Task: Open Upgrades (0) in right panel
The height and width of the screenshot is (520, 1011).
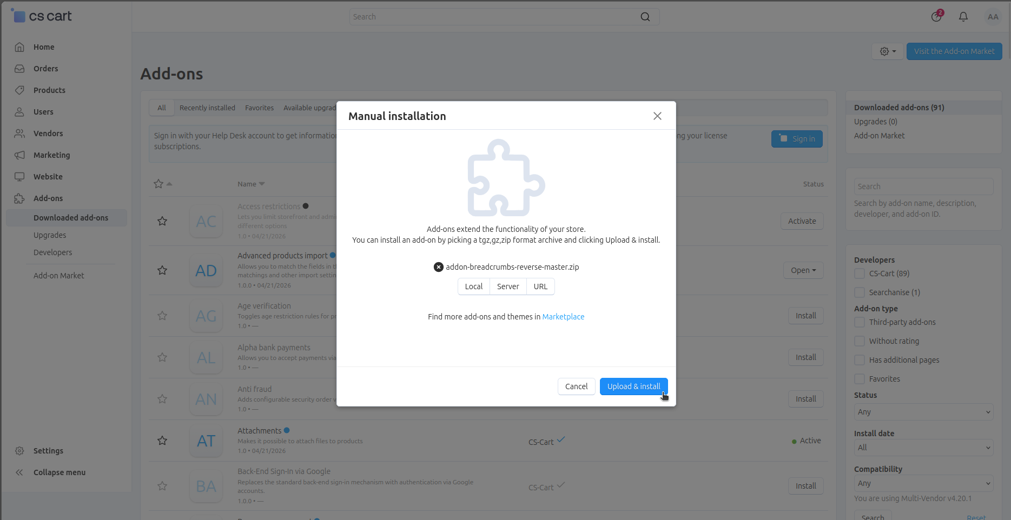Action: pos(875,122)
